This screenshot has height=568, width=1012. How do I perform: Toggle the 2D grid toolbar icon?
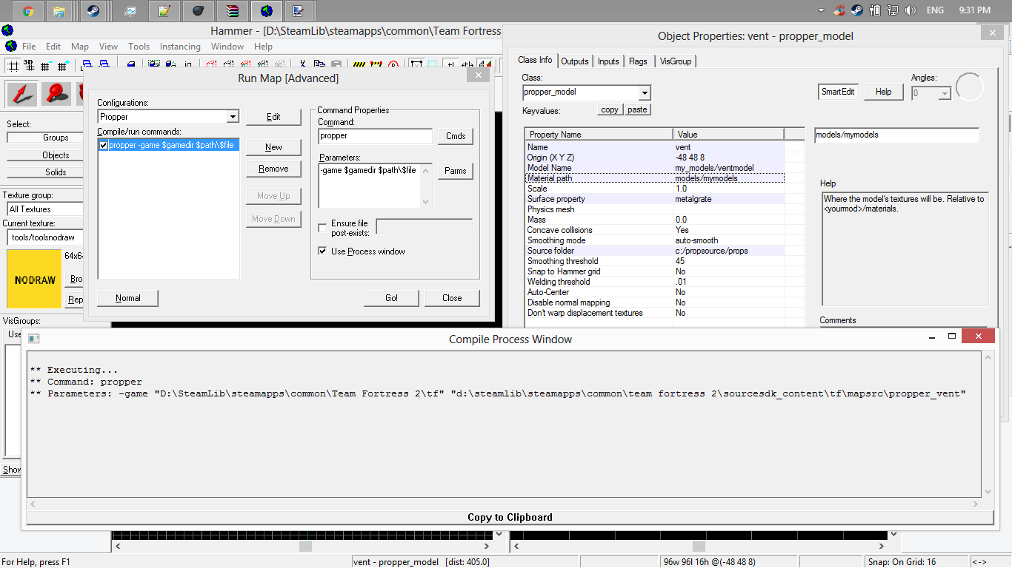(13, 66)
